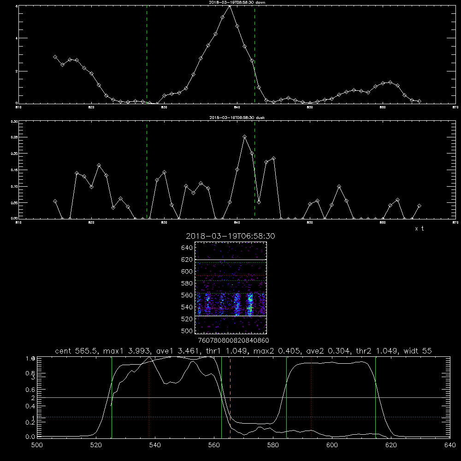This screenshot has width=461, height=461.
Task: Click bottom plot y-axis label '0.0'
Action: [30, 437]
